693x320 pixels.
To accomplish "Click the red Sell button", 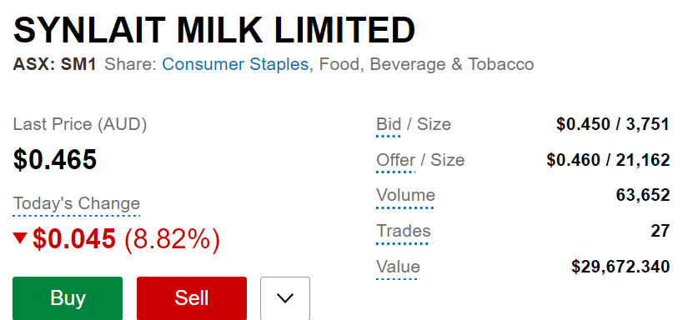I will pos(192,298).
